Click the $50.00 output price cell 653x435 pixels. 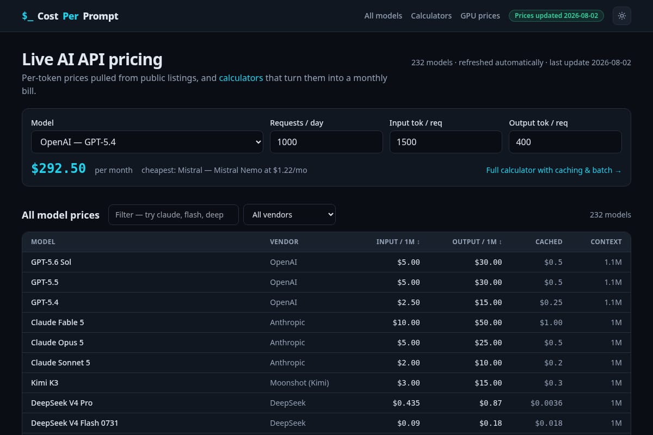coord(488,322)
